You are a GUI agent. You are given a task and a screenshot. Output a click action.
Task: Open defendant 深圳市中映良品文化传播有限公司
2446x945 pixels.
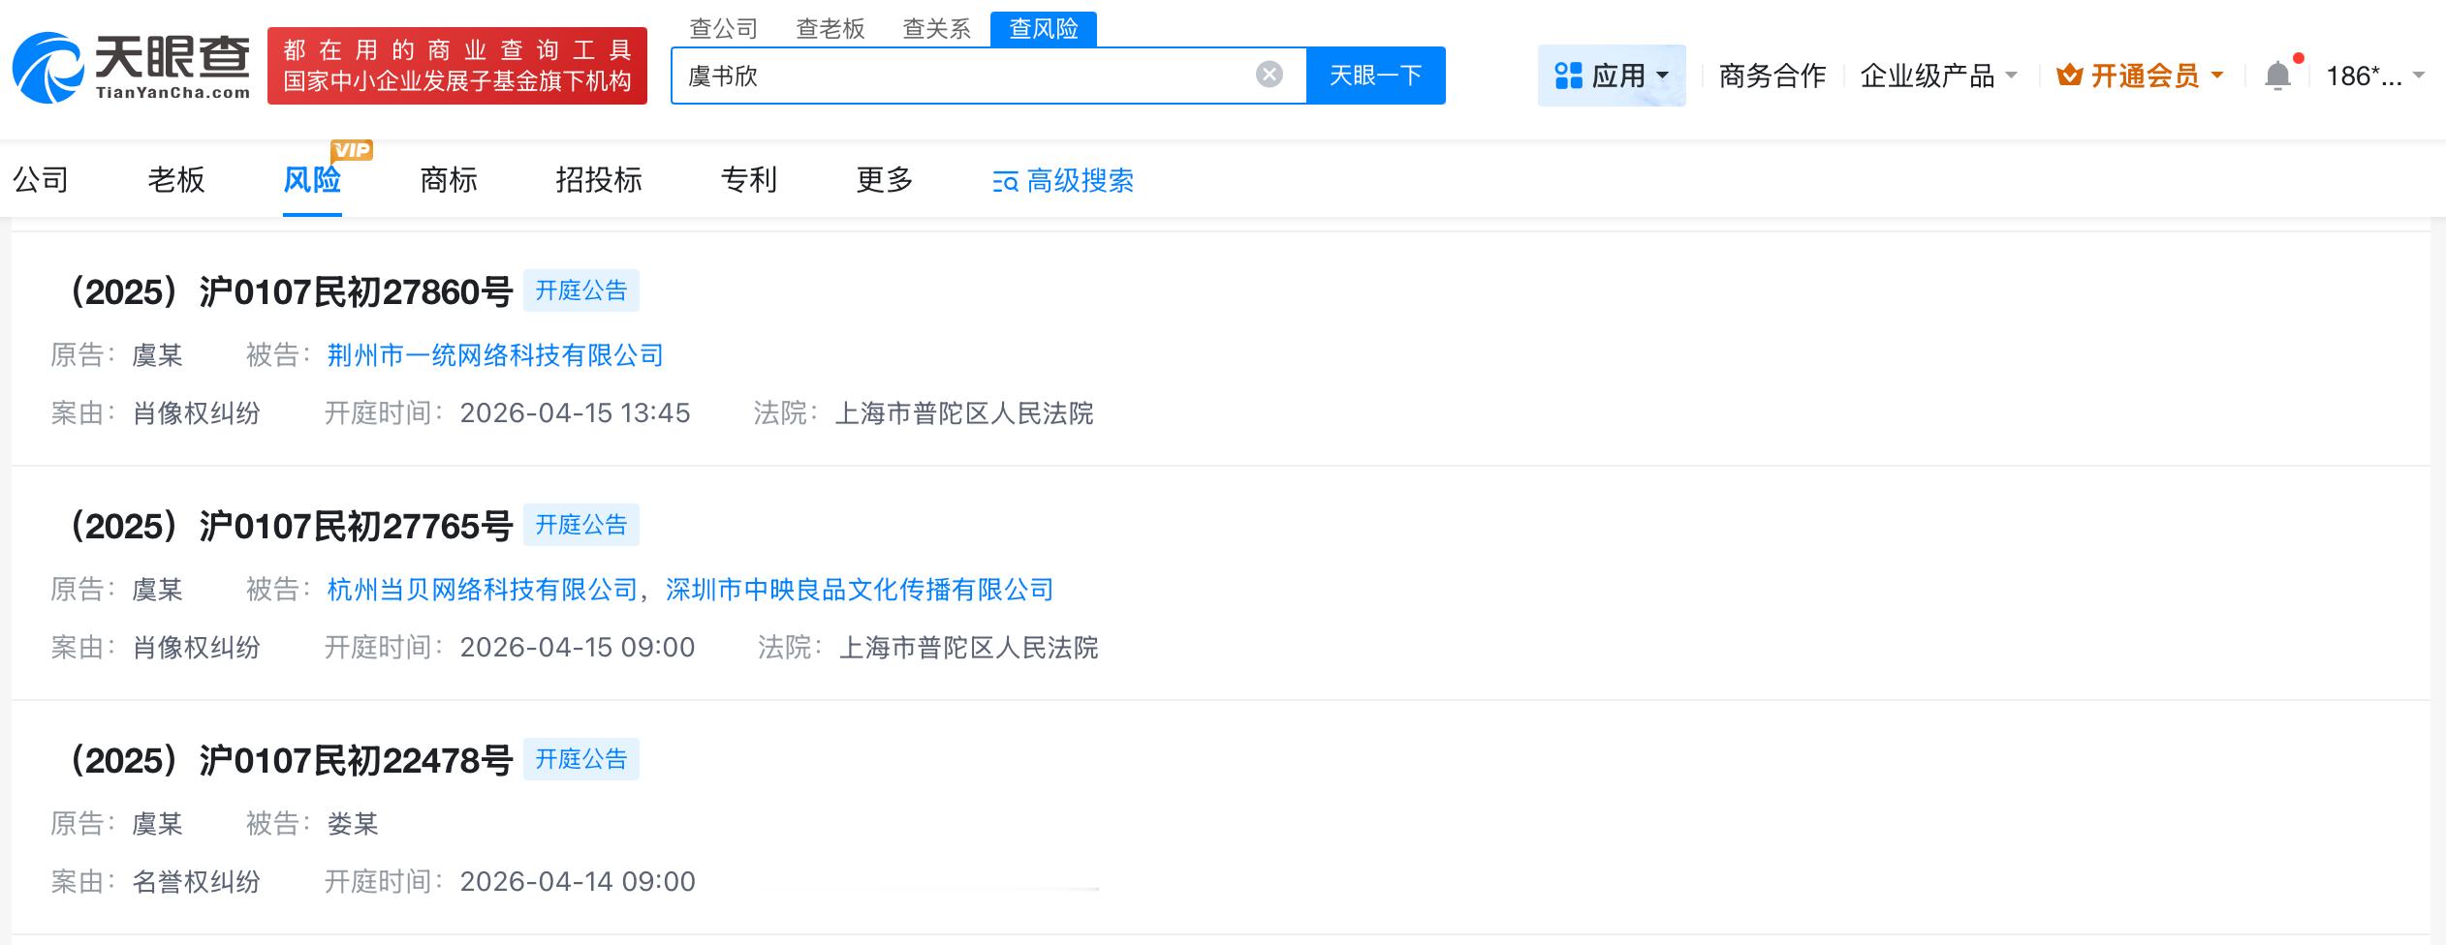coord(860,590)
